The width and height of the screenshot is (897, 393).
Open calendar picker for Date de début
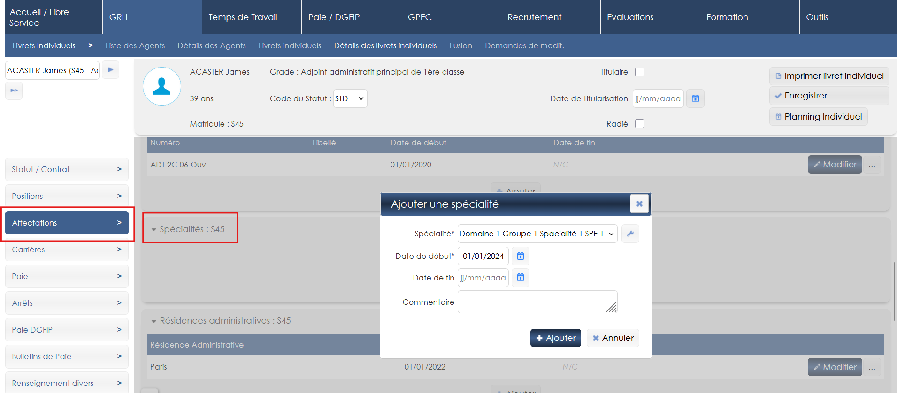click(520, 256)
